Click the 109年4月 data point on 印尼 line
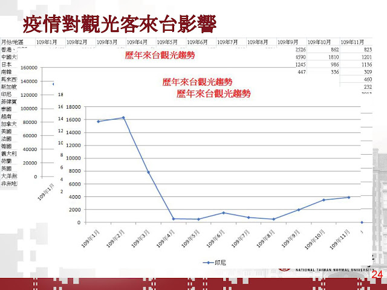Viewport: 387px width, 290px height. tap(174, 219)
